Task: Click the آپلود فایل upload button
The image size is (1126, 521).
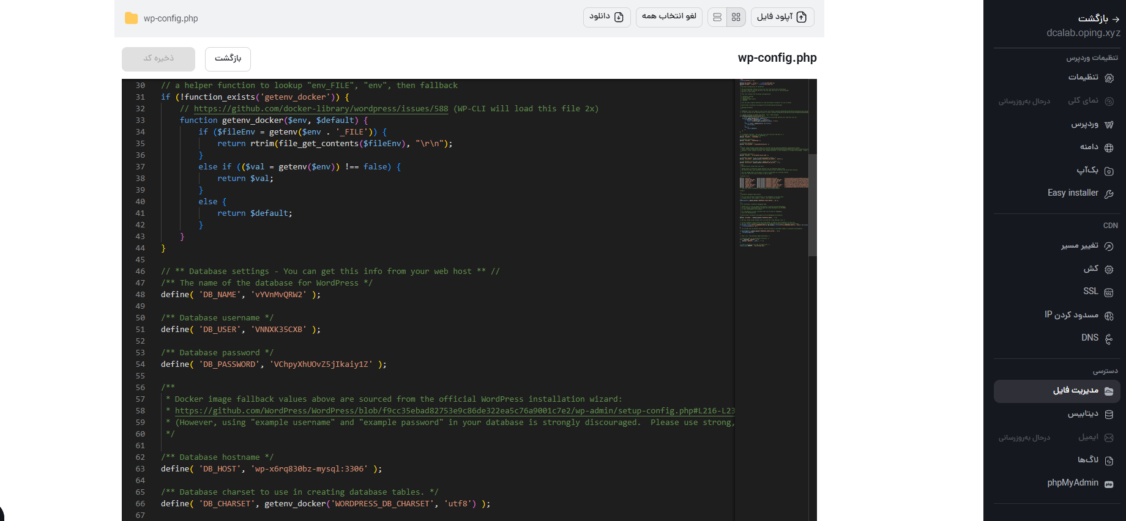Action: pos(783,17)
